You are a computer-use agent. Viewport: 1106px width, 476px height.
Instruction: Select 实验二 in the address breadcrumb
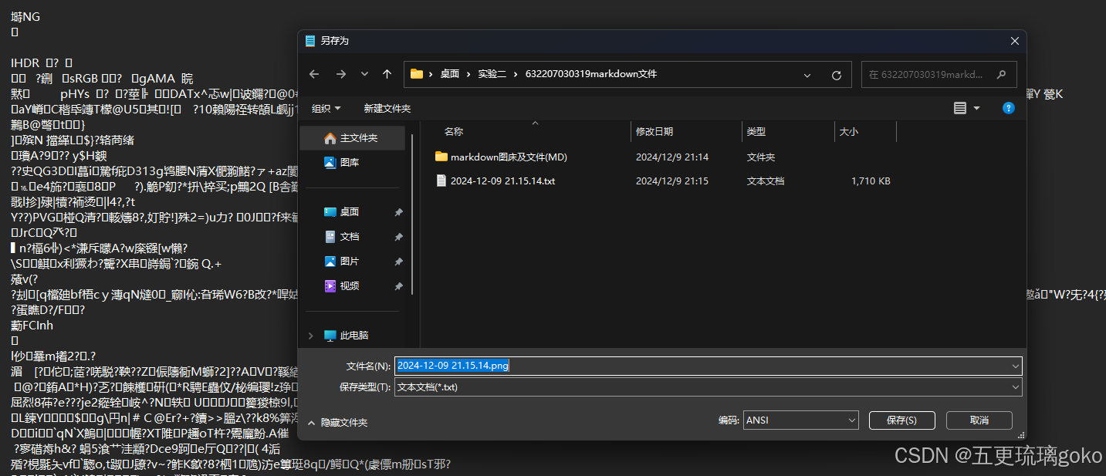pyautogui.click(x=492, y=75)
